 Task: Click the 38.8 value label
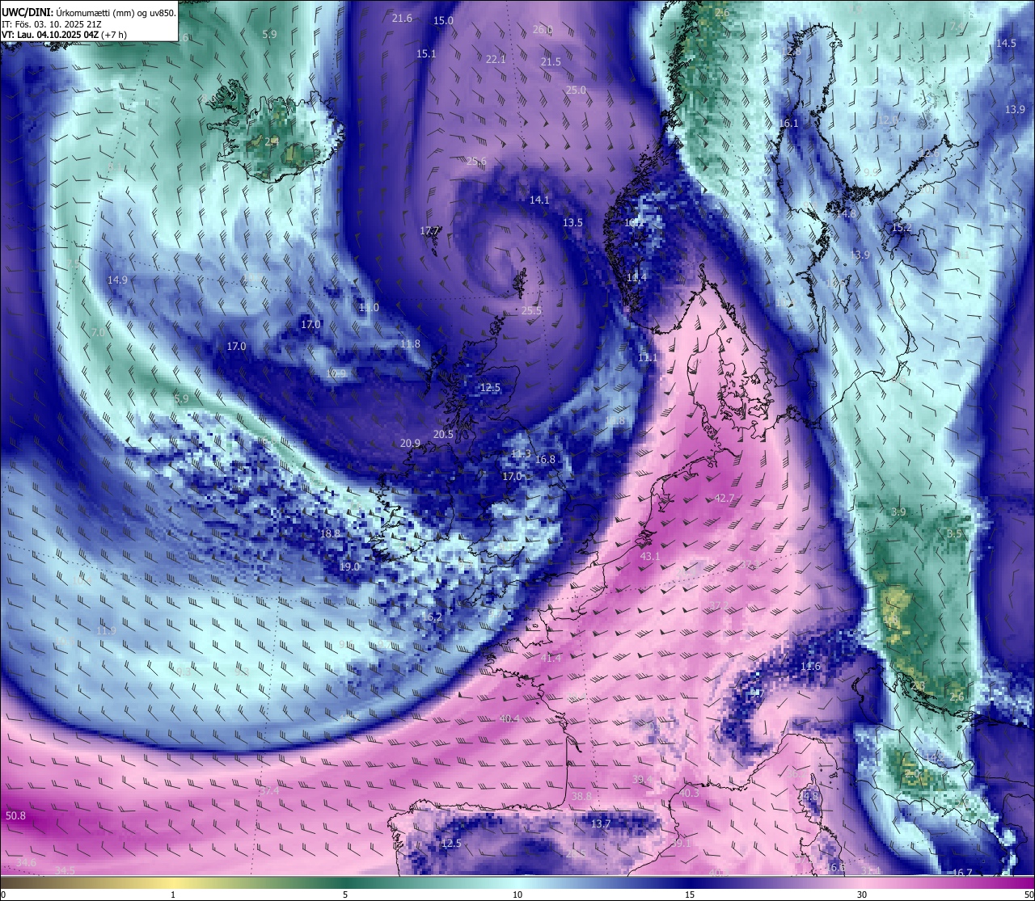(x=581, y=796)
